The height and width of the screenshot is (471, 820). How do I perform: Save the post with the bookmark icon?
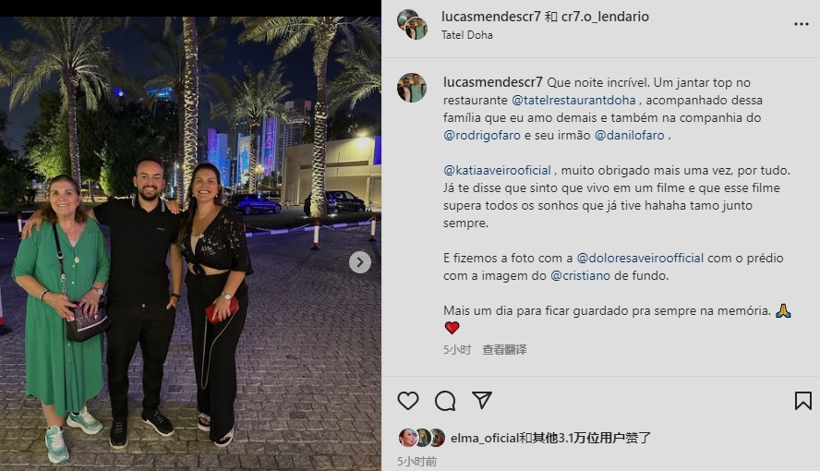(x=802, y=401)
